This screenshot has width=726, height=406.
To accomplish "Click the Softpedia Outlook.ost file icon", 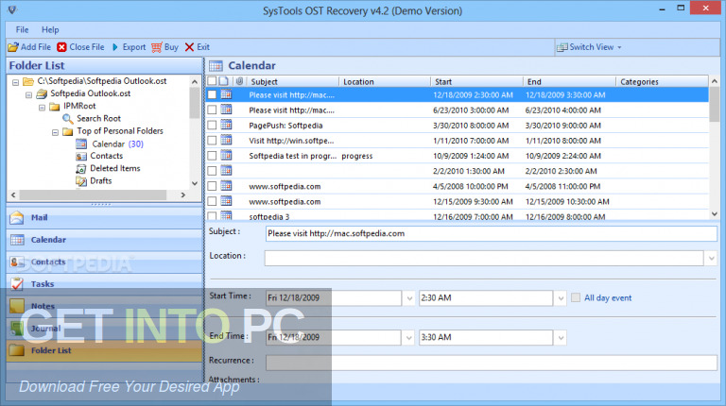I will tap(42, 93).
